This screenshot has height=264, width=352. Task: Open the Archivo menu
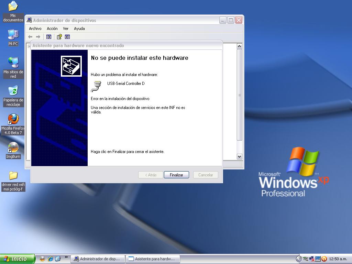35,29
